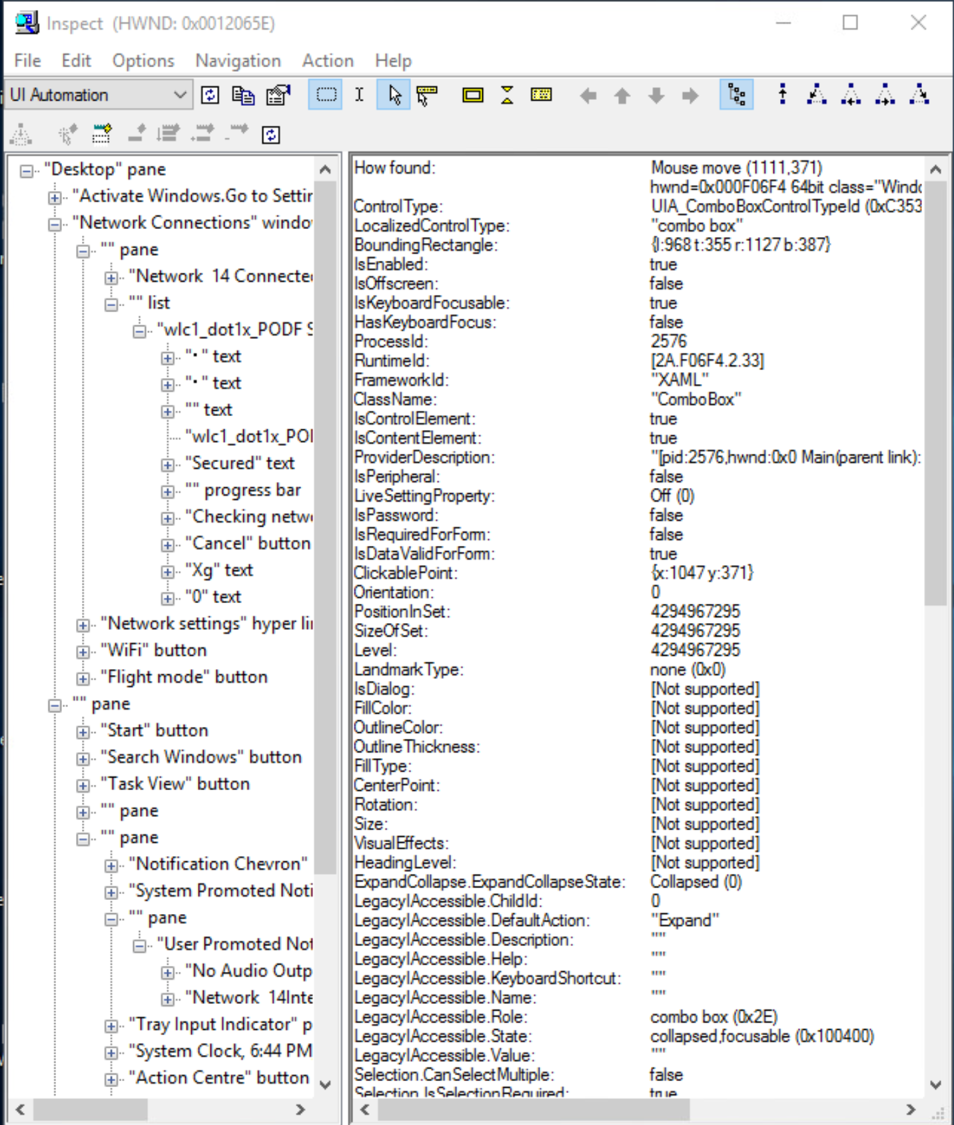Click the grey down arrow navigation icon

[x=656, y=96]
